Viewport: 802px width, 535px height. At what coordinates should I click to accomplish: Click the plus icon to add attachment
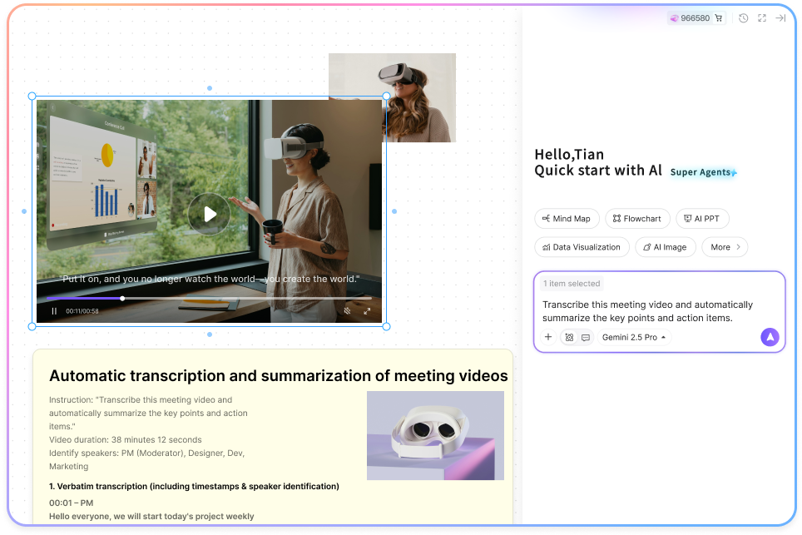click(548, 337)
